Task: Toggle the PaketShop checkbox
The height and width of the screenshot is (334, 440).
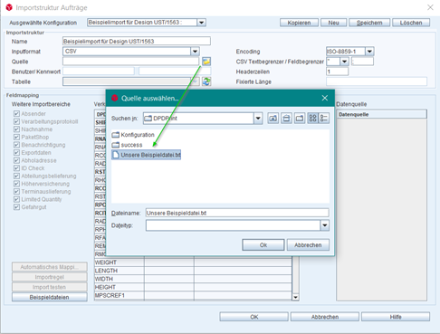Action: click(16, 137)
